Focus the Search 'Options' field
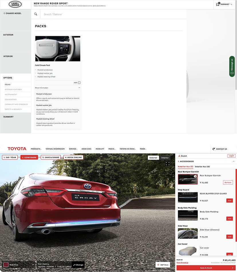237x272 pixels. click(113, 14)
